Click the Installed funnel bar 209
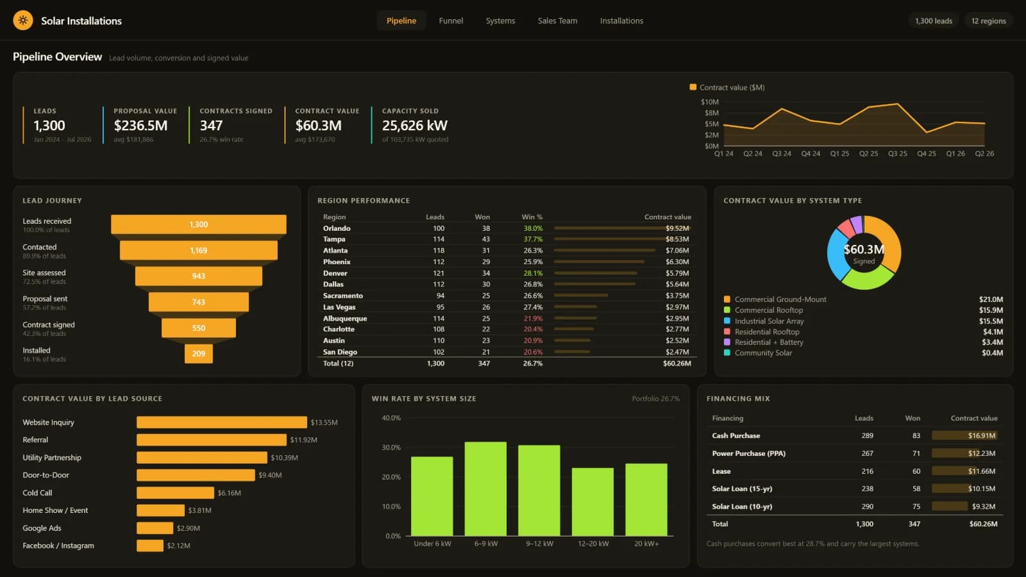Screen dimensions: 1026x577 click(199, 353)
